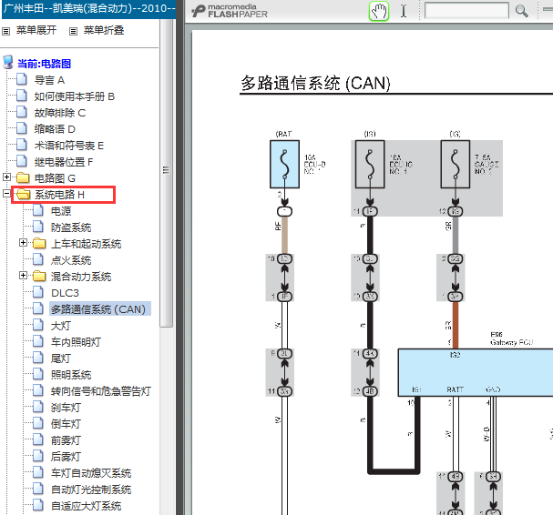The width and height of the screenshot is (553, 515).
Task: Open 转向信号和危急警告灯 page
Action: coord(101,391)
